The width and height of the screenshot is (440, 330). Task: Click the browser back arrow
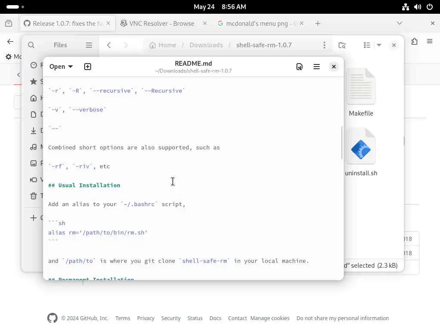[10, 42]
